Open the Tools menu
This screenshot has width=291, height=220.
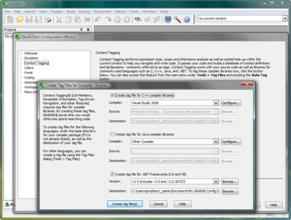(134, 12)
